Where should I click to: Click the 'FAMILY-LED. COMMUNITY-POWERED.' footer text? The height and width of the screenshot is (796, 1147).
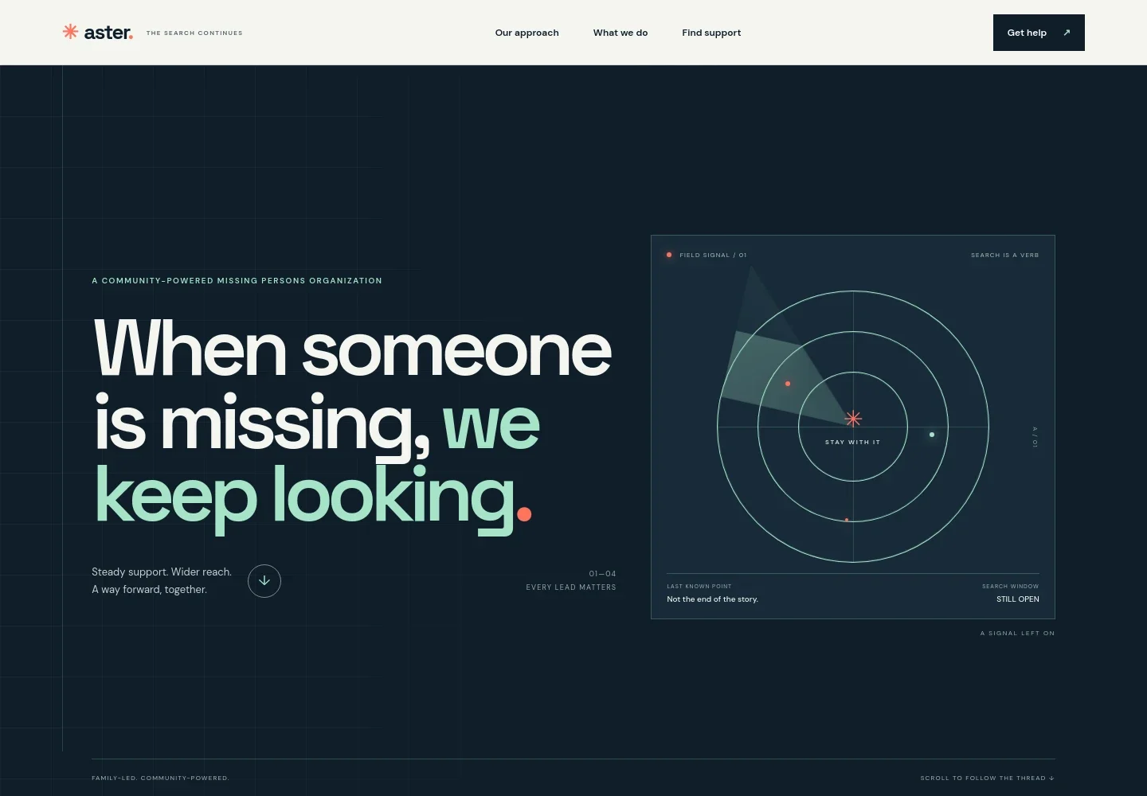tap(160, 778)
